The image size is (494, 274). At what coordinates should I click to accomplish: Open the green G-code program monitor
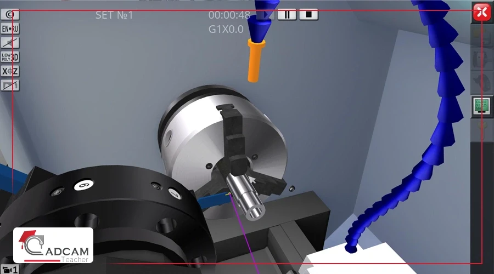pos(481,106)
